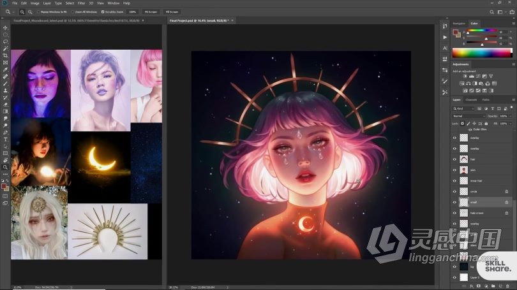Image resolution: width=517 pixels, height=290 pixels.
Task: Hide the inner hair layer
Action: point(454,181)
